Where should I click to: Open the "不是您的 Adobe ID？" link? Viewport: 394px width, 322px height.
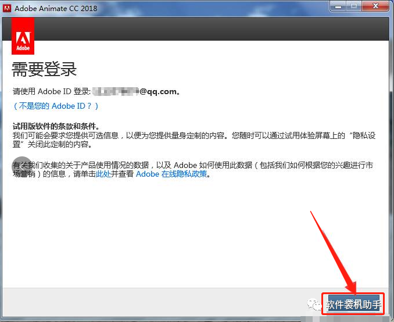[56, 106]
